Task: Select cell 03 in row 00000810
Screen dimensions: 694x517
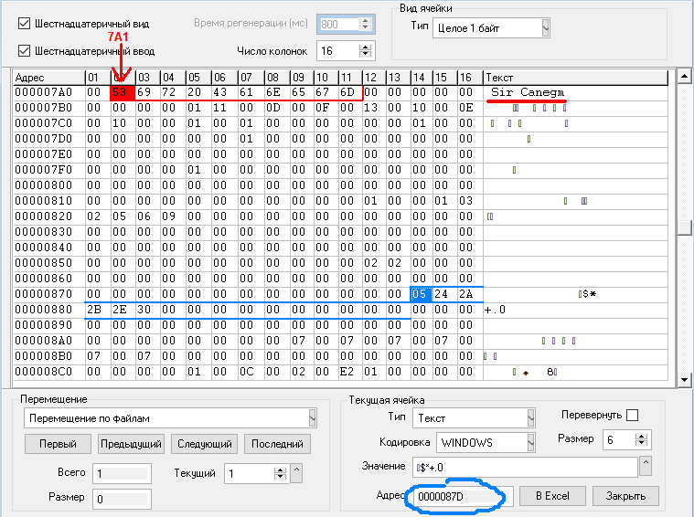Action: tap(469, 201)
